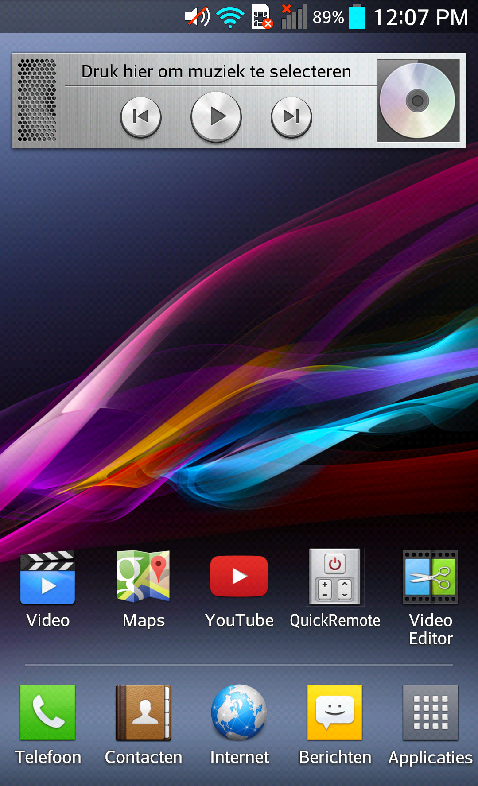The image size is (478, 786).
Task: Tap 'Druk hier om muziek te selecteren'
Action: click(216, 71)
